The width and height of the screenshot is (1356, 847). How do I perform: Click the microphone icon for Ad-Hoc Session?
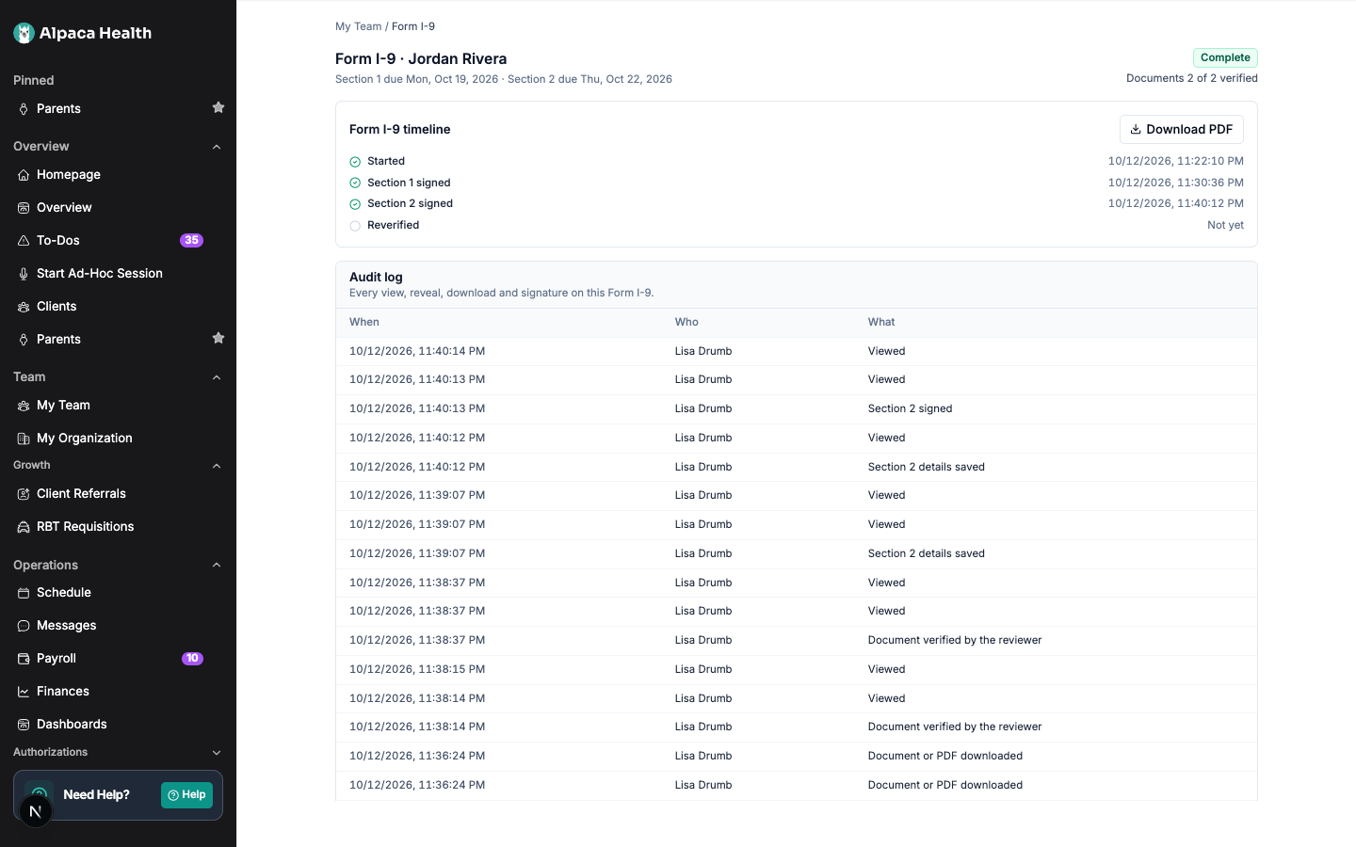click(x=24, y=274)
